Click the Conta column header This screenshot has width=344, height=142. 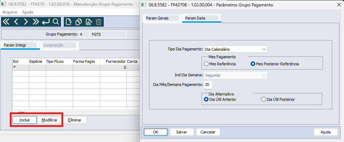(x=133, y=62)
